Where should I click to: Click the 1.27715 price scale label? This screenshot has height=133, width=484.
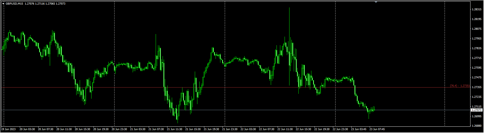tap(477, 58)
